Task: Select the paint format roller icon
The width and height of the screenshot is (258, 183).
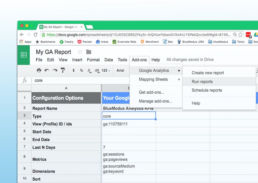Action: tap(63, 71)
